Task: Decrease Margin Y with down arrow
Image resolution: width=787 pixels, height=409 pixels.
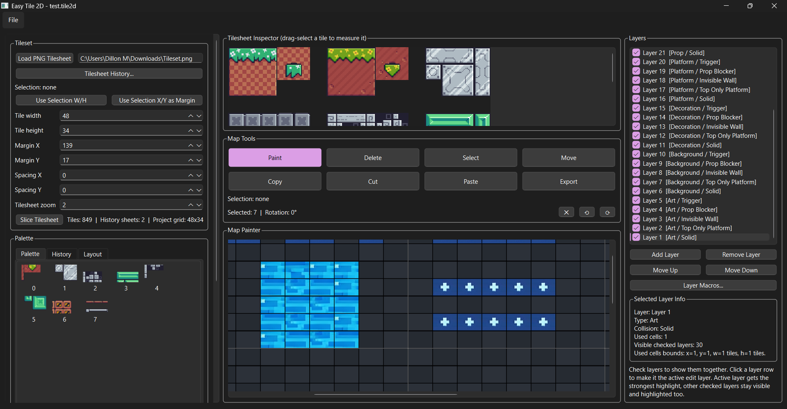Action: (x=199, y=160)
